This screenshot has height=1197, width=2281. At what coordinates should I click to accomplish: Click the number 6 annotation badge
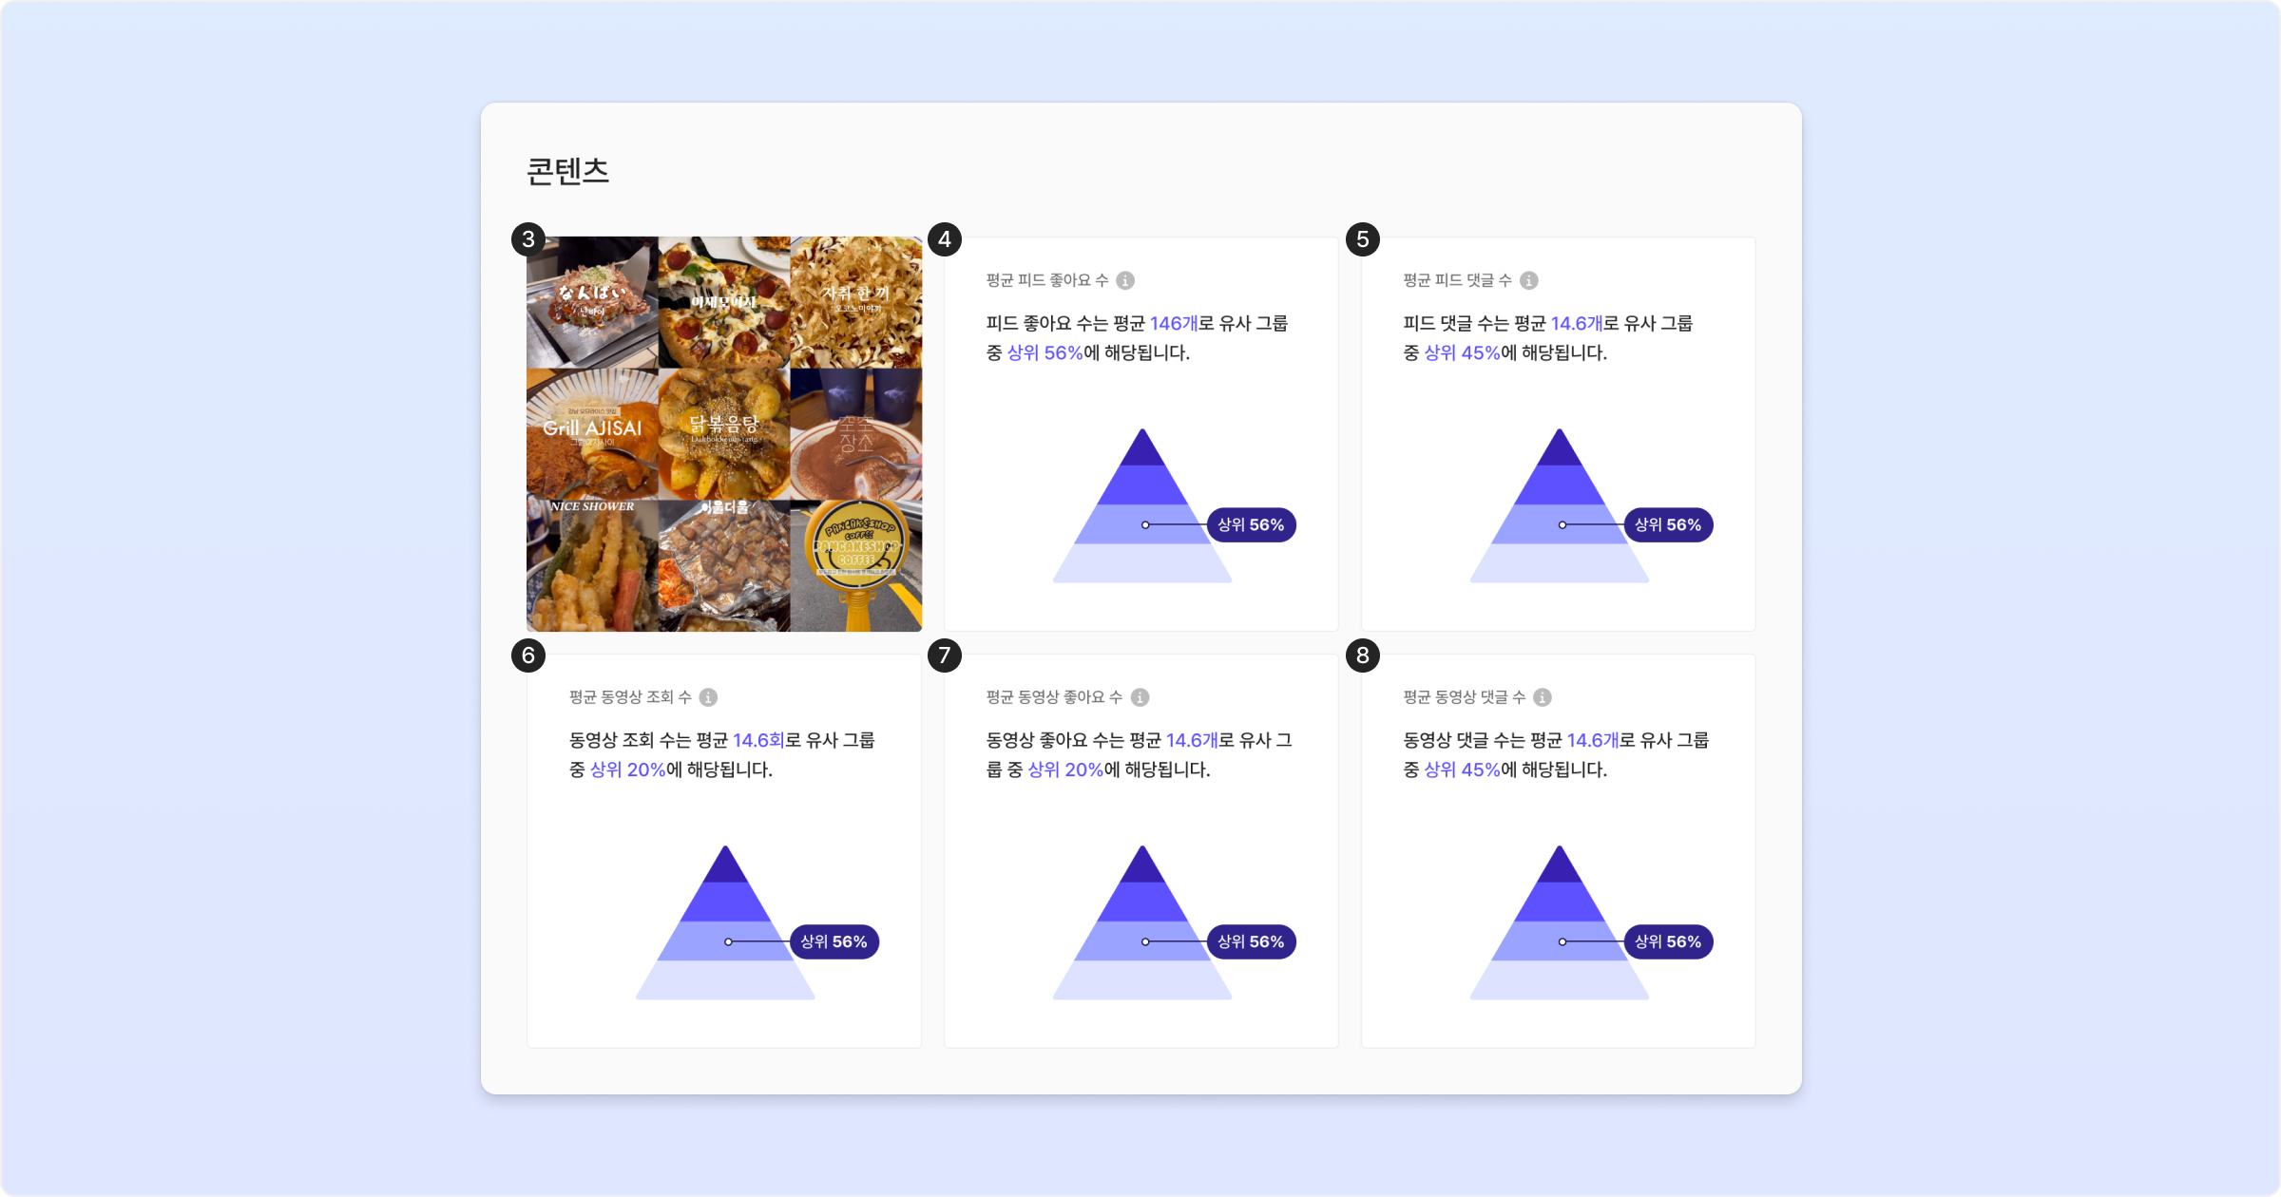click(528, 655)
